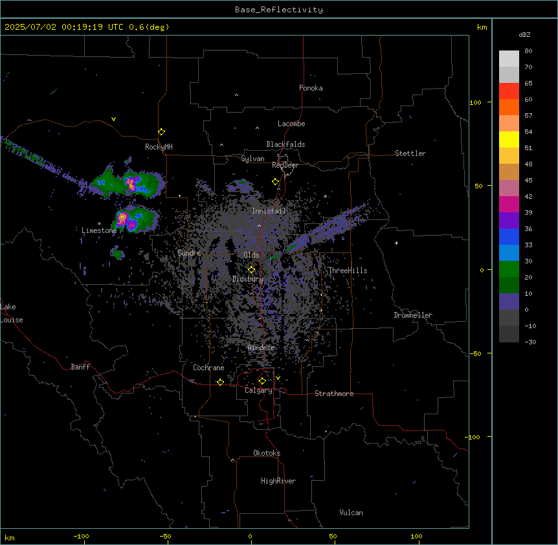Click the -30 value in the dBZ legend
This screenshot has width=558, height=545.
point(530,342)
